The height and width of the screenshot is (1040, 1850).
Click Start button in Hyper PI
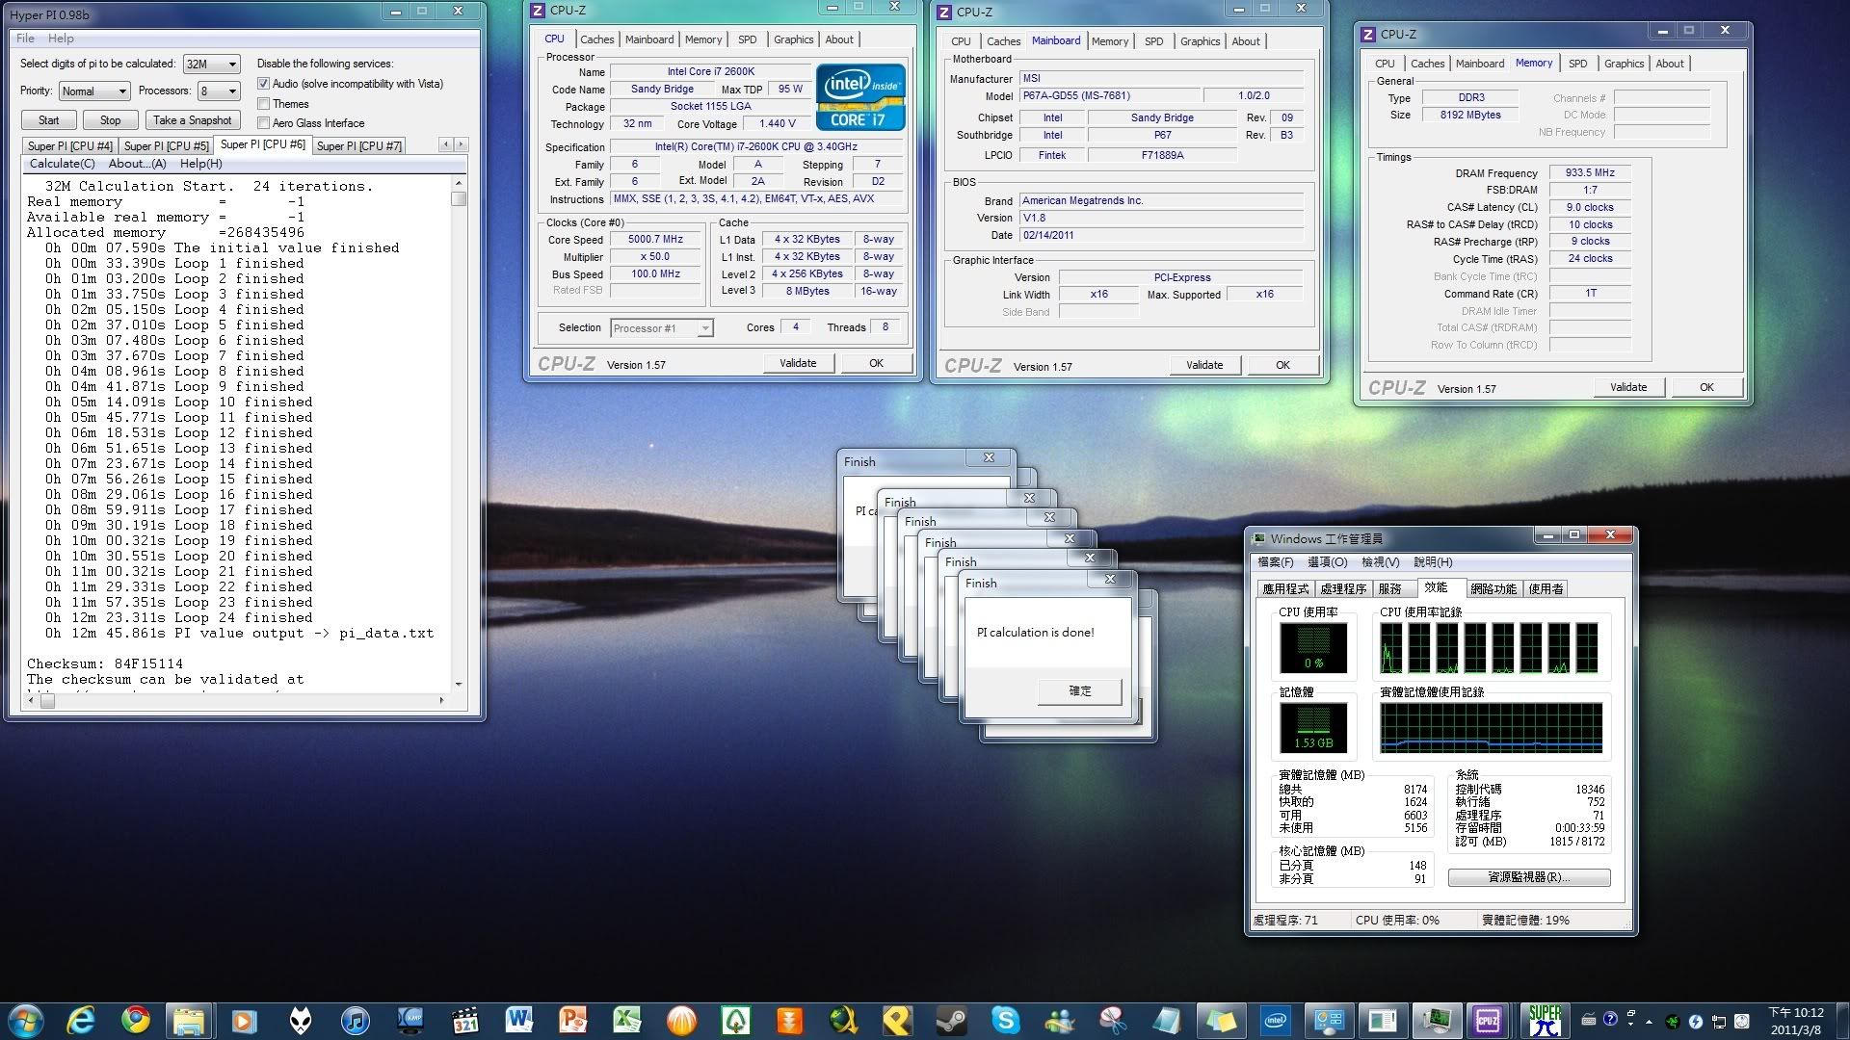[x=48, y=120]
